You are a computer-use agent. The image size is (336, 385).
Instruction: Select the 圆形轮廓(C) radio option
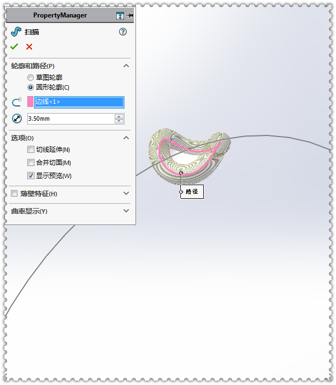click(x=31, y=87)
